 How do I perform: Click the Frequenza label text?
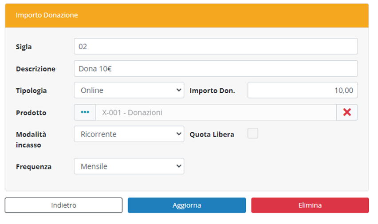(34, 167)
